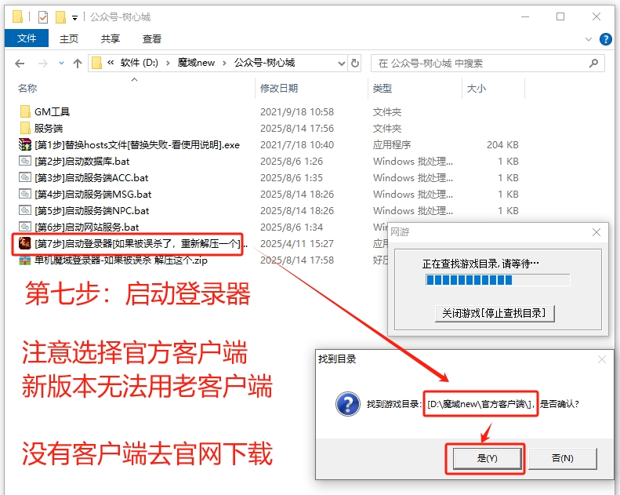This screenshot has width=620, height=495.
Task: Click the date 2025/8/14 17:56
Action: [x=297, y=129]
